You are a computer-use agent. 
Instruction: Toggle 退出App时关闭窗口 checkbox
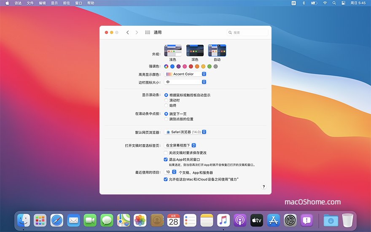[x=166, y=159]
